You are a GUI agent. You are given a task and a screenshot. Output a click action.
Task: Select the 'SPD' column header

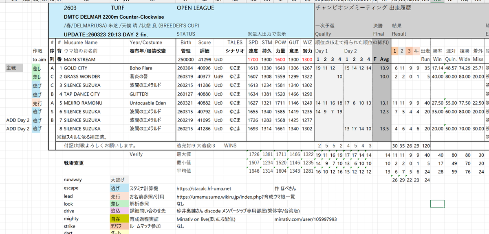(x=253, y=42)
